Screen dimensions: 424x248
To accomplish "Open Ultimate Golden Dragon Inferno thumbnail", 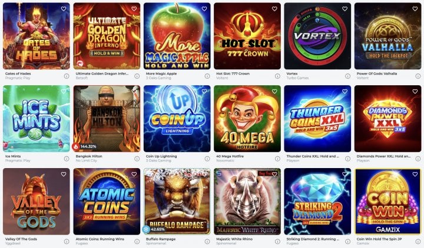I will (107, 36).
